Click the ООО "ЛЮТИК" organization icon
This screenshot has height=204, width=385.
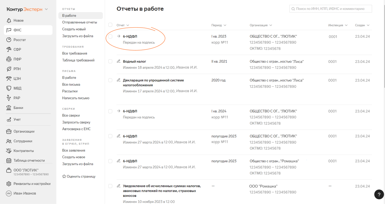click(9, 170)
